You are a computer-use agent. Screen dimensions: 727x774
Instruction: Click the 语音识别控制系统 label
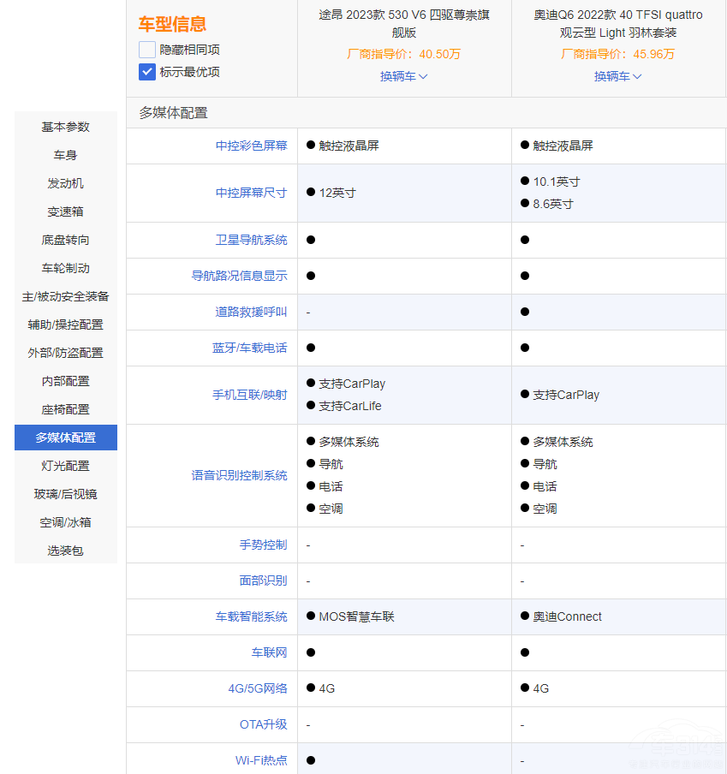(239, 475)
